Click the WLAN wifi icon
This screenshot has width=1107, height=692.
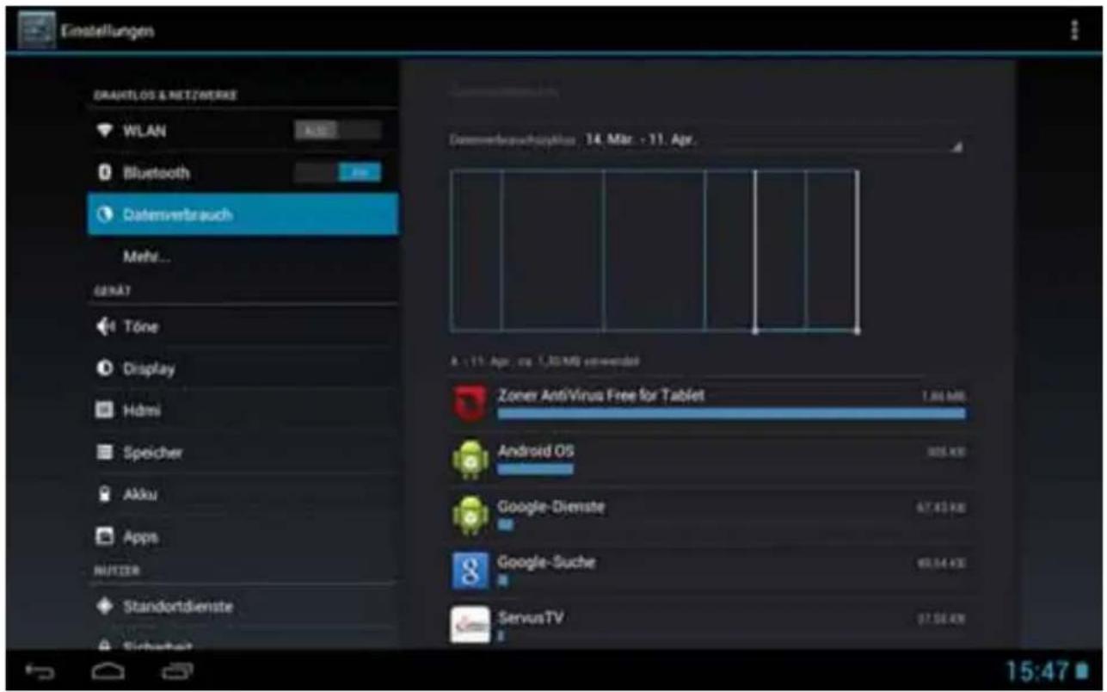105,131
